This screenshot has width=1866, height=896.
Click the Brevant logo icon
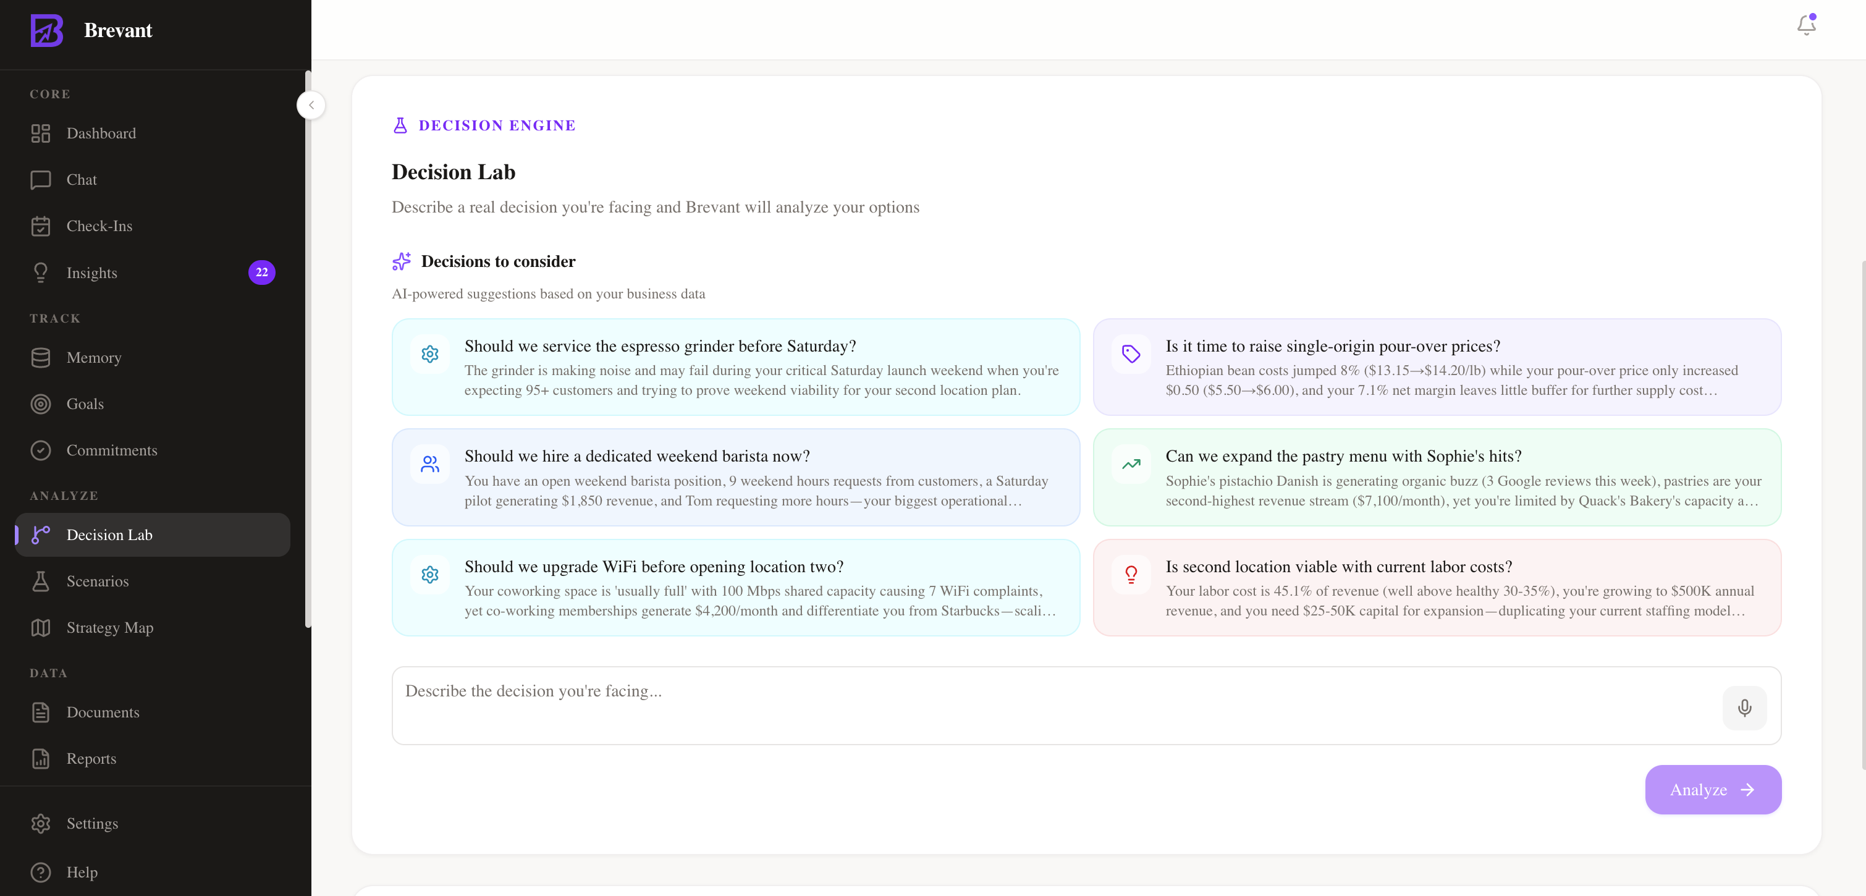click(x=46, y=30)
